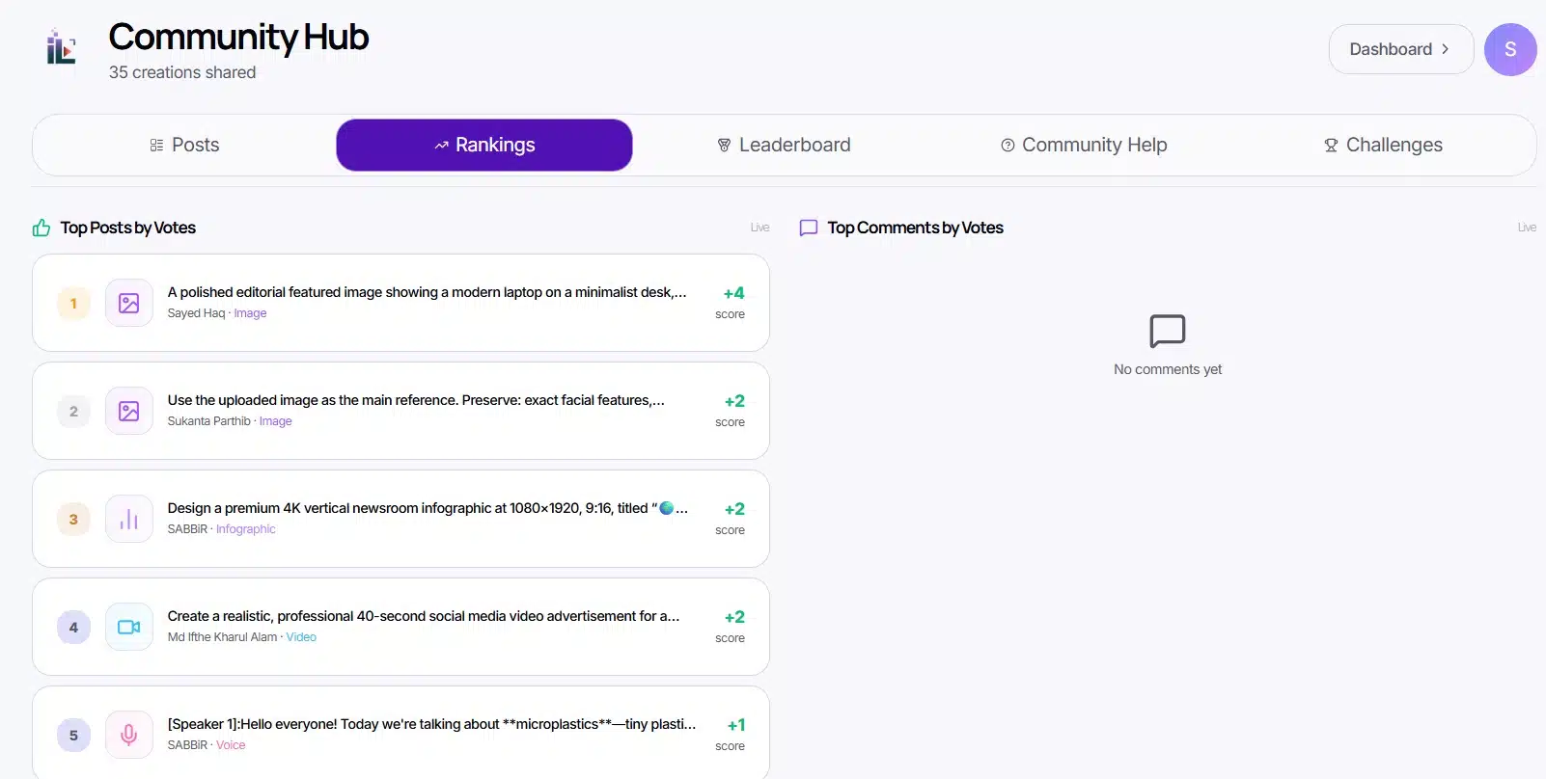
Task: Click the Dashboard button
Action: point(1400,49)
